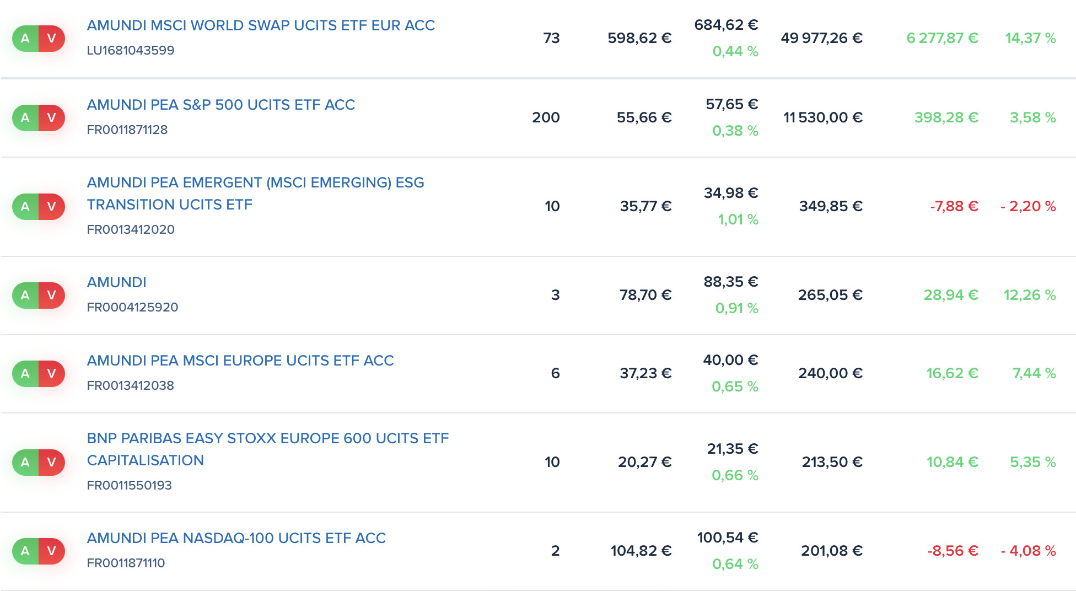Viewport: 1076px width, 591px height.
Task: Click A buy button for PEA Emergent ESG
Action: pos(25,207)
